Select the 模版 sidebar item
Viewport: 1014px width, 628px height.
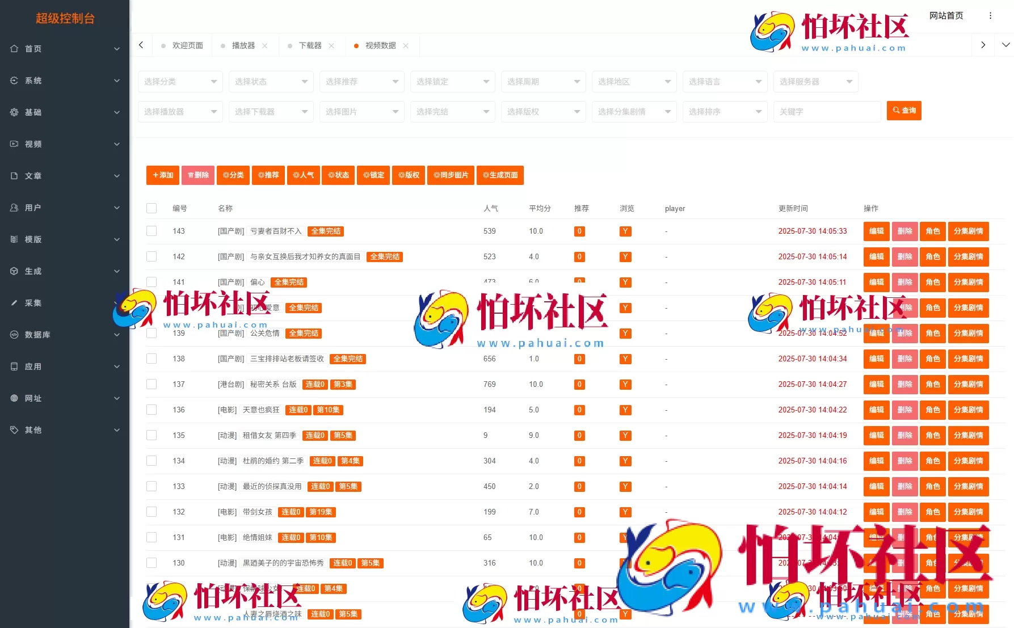coord(32,239)
